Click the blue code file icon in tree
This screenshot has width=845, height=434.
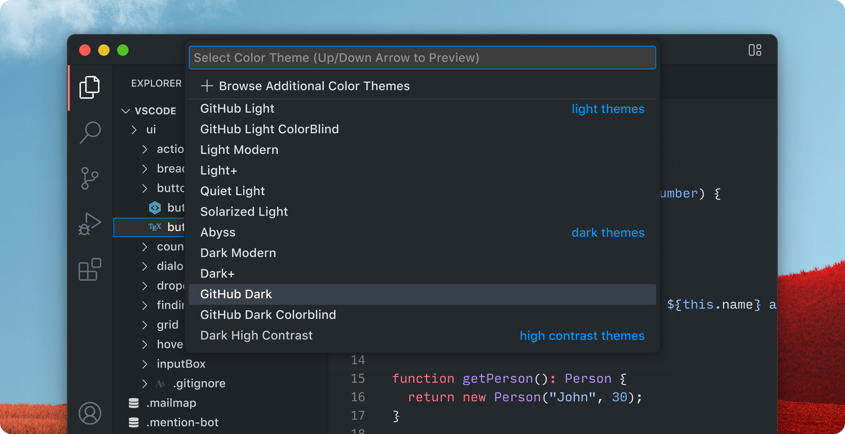coord(155,207)
